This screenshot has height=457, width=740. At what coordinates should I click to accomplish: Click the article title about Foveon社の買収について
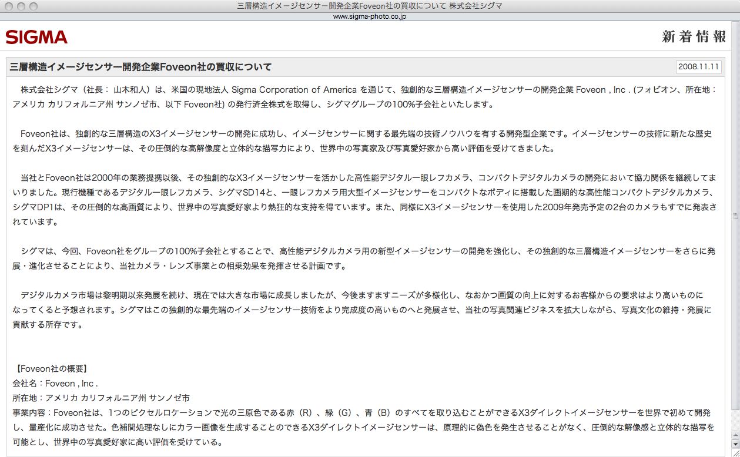tap(141, 66)
